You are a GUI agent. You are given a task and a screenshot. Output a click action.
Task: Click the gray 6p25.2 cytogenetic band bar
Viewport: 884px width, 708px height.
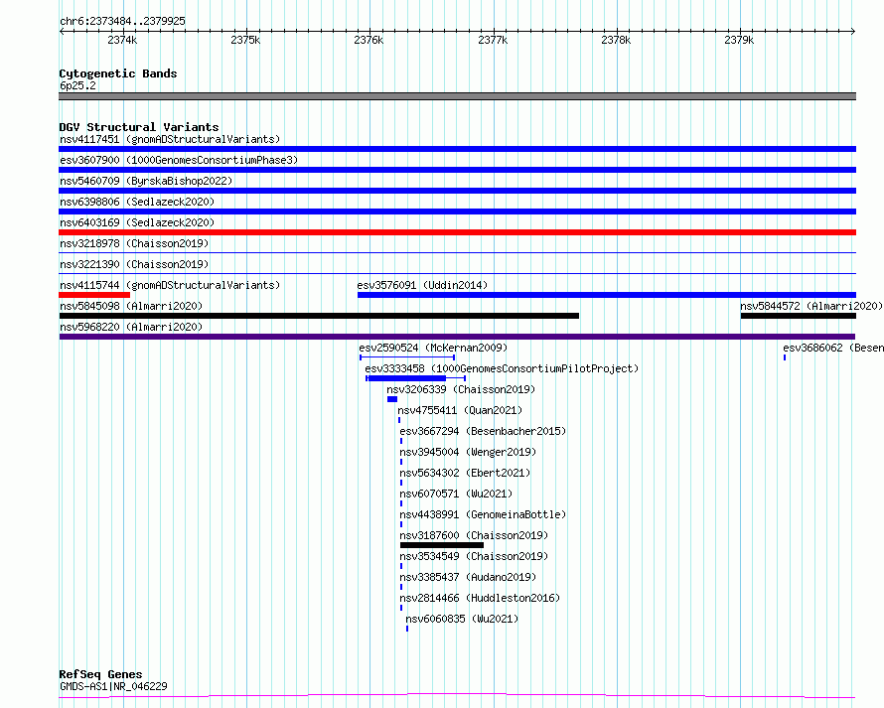click(457, 96)
